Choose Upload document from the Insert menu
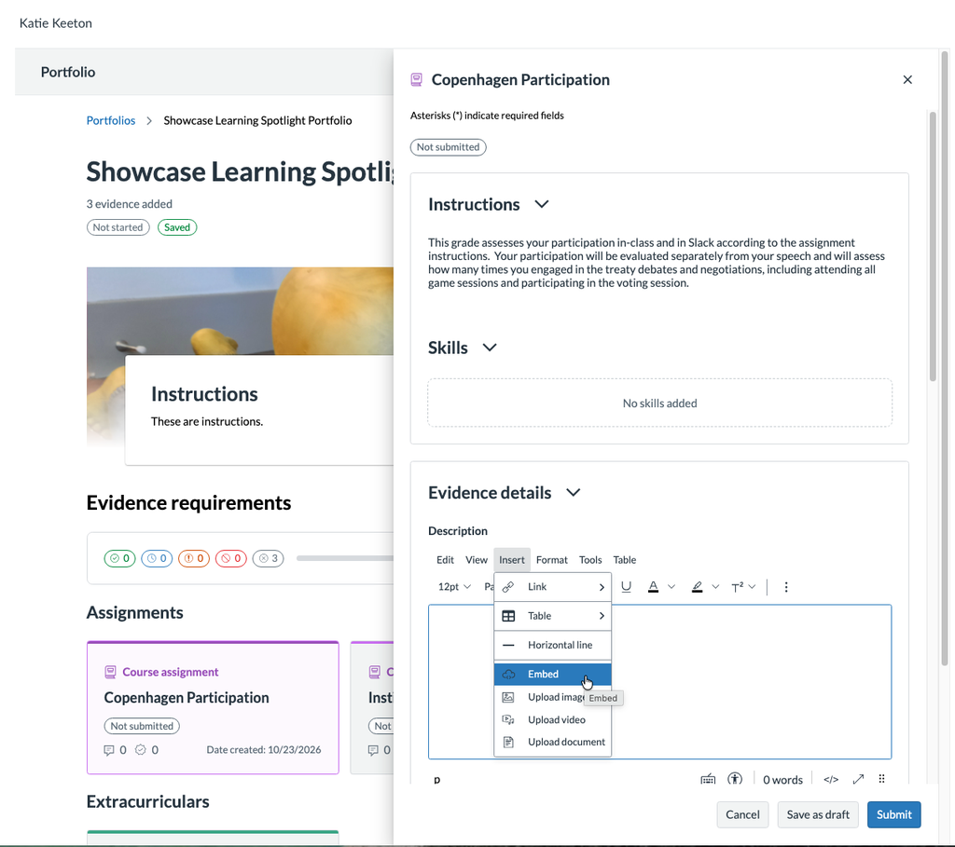The width and height of the screenshot is (955, 847). pyautogui.click(x=552, y=743)
